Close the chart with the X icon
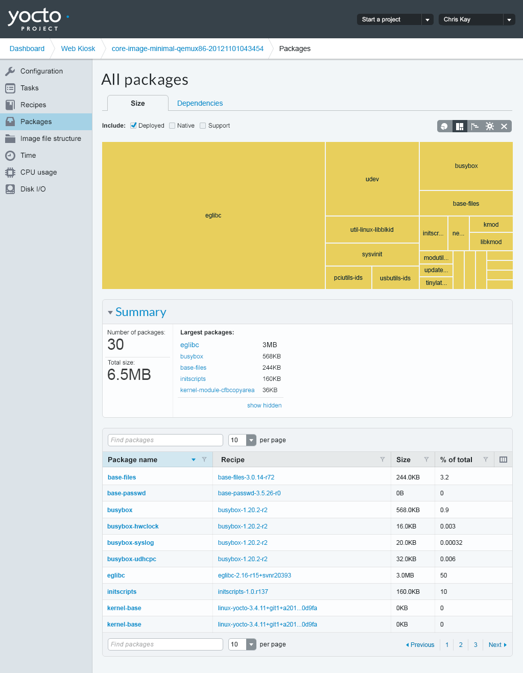Image resolution: width=523 pixels, height=673 pixels. [504, 126]
